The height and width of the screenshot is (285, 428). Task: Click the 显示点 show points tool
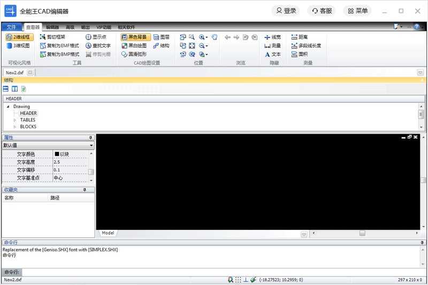pyautogui.click(x=96, y=37)
